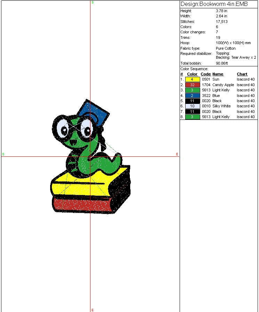Click the Color column header

point(192,74)
